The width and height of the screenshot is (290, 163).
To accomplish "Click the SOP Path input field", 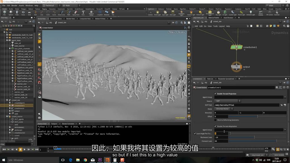I will coord(247,105).
